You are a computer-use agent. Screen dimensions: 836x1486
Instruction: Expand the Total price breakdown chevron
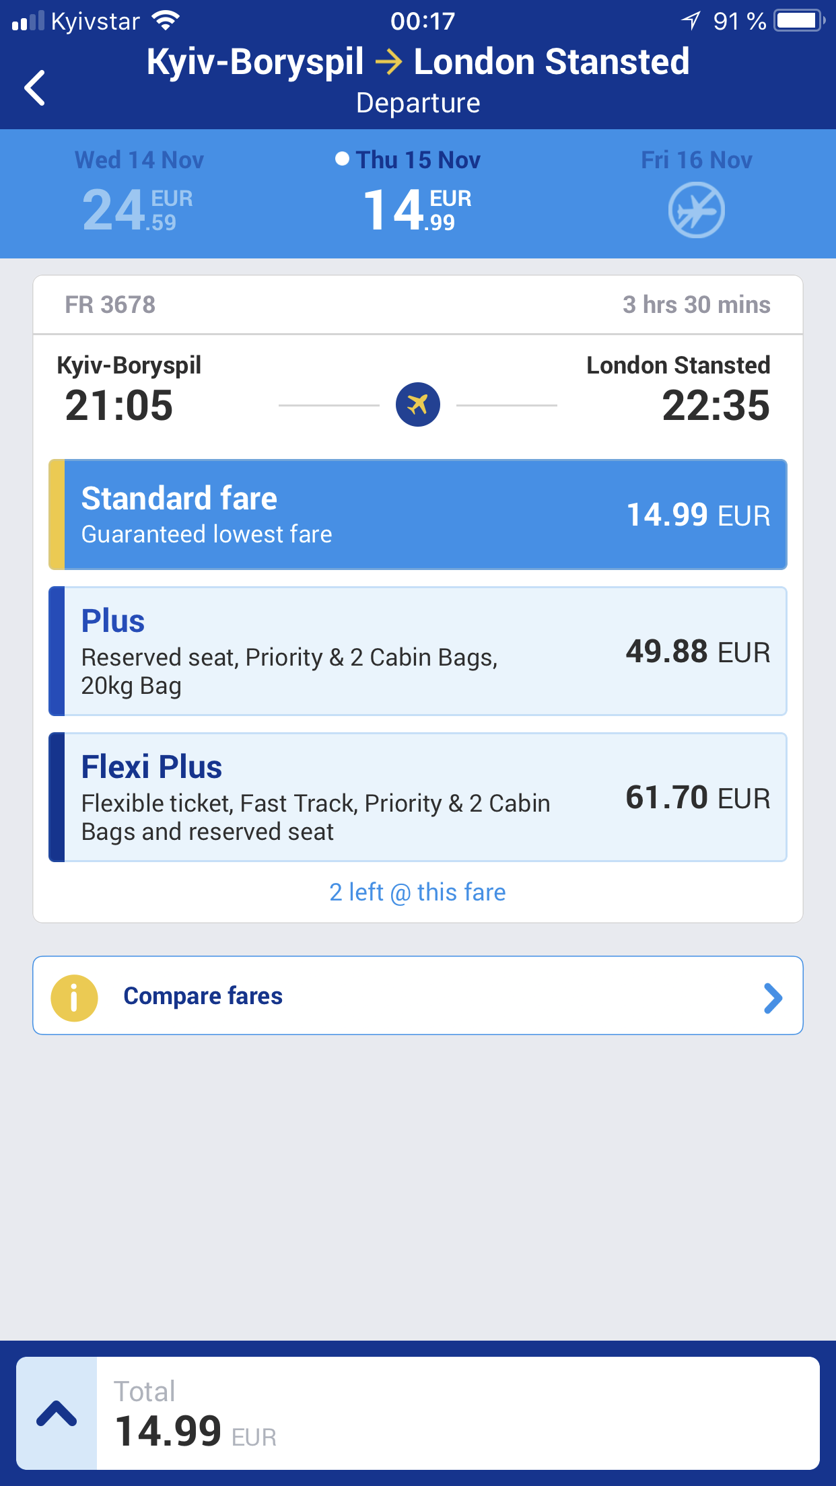click(x=57, y=1413)
